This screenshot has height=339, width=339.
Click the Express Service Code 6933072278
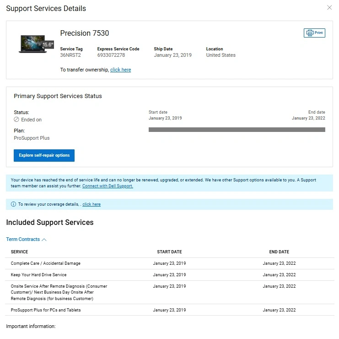tap(111, 55)
